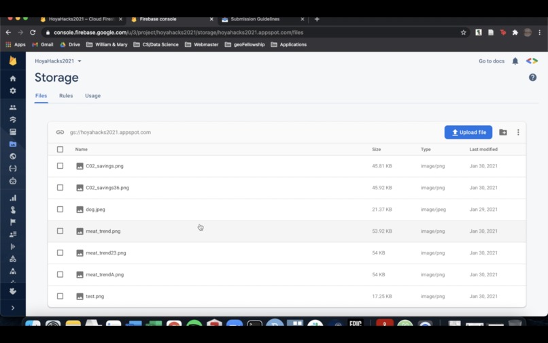Click the Size column header
Image resolution: width=548 pixels, height=343 pixels.
(377, 150)
